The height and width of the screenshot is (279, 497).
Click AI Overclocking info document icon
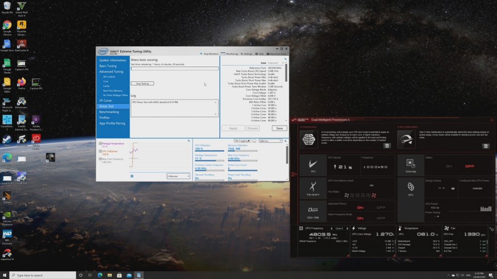[387, 146]
